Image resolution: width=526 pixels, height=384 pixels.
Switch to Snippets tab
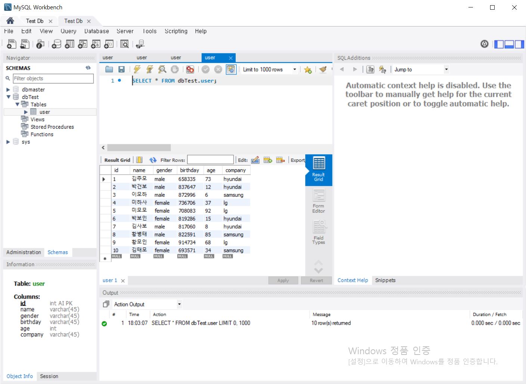pyautogui.click(x=385, y=280)
